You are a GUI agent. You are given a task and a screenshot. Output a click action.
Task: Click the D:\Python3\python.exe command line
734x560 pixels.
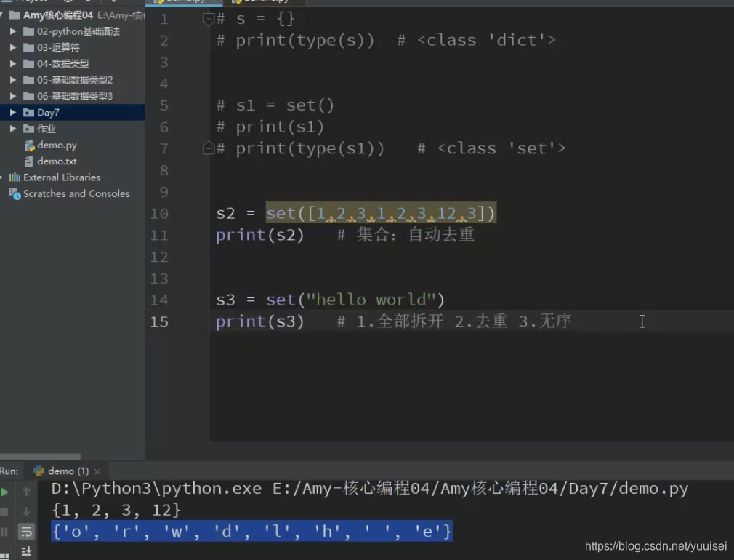[x=370, y=489]
